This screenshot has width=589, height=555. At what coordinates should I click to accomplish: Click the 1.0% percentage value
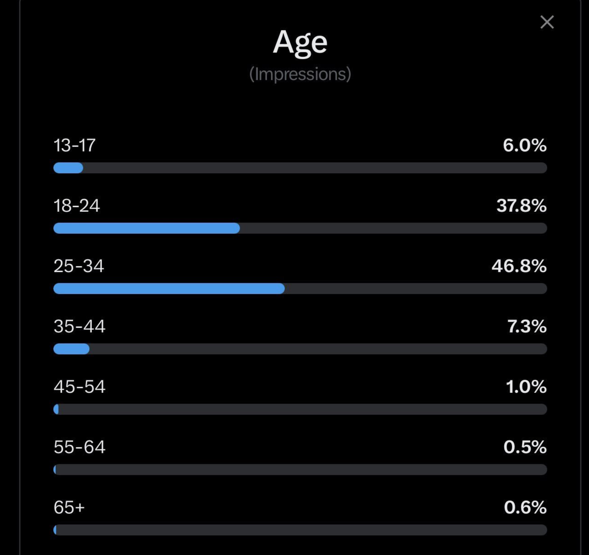tap(526, 387)
